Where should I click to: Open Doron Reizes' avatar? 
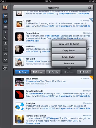(x=19, y=36)
